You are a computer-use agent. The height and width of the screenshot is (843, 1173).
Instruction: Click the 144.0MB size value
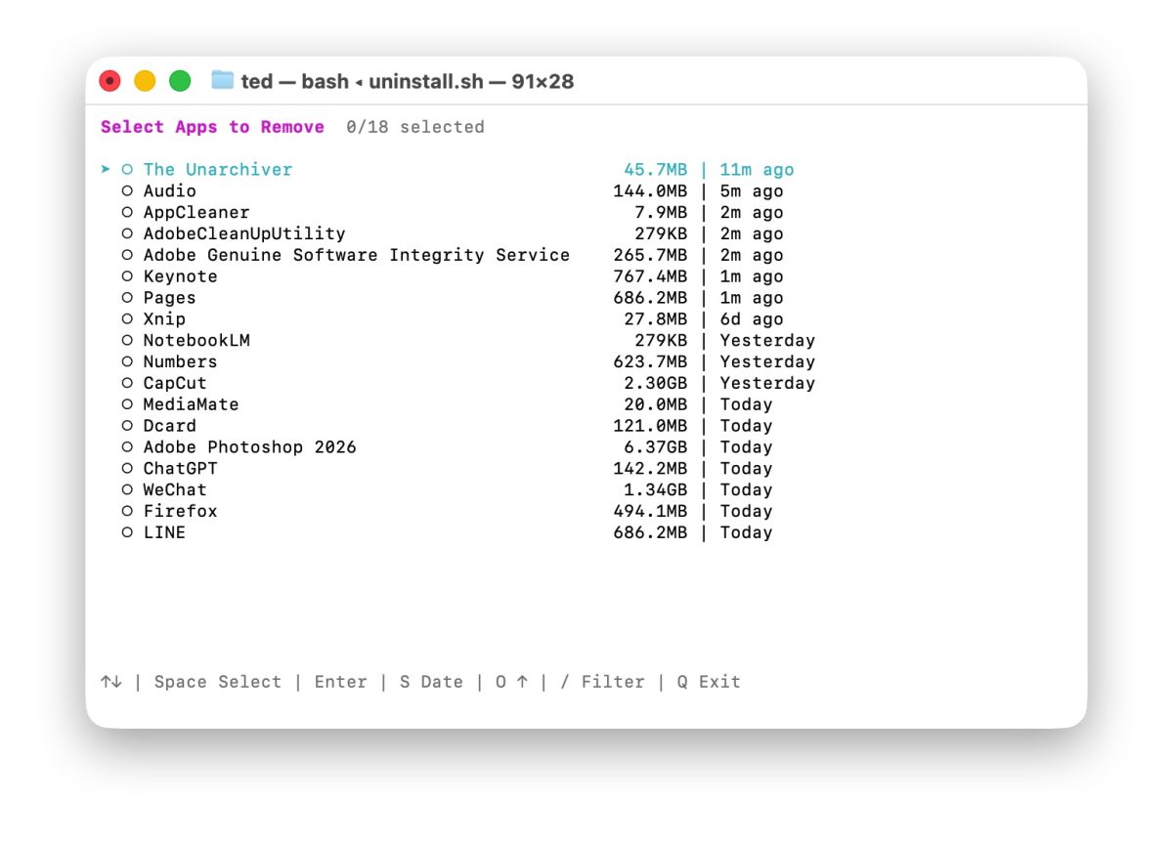click(x=650, y=191)
